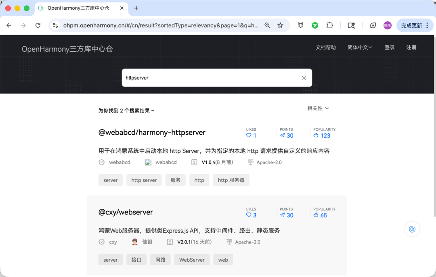Click 登录 to sign in

(390, 48)
